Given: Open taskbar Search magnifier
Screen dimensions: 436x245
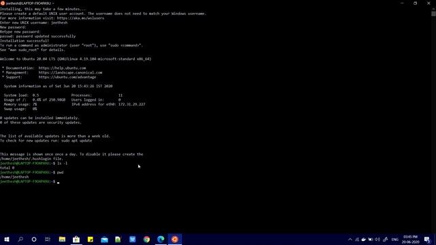Looking at the screenshot, I should tap(20, 239).
